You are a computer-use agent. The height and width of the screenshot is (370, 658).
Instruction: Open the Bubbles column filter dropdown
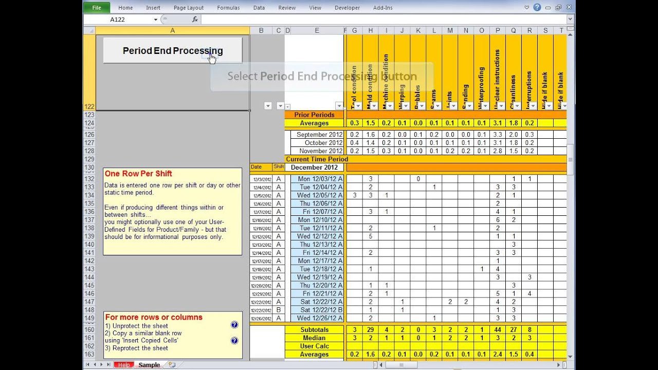pyautogui.click(x=421, y=106)
